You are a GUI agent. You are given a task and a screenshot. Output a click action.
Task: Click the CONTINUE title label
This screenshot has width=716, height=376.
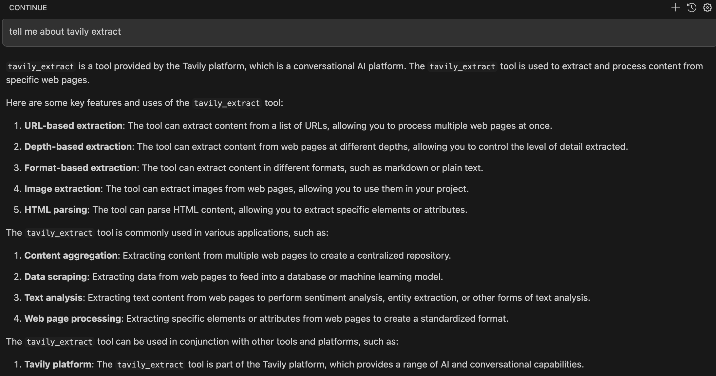tap(28, 7)
